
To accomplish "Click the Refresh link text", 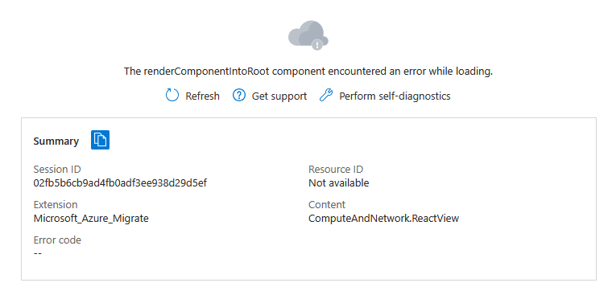I will click(x=202, y=96).
